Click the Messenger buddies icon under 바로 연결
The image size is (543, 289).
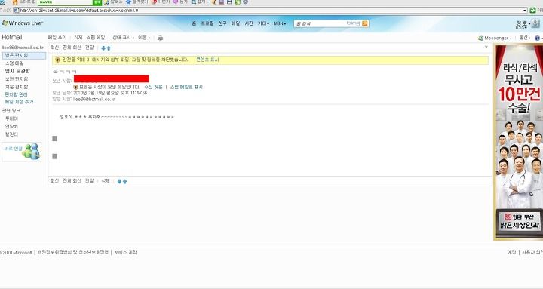pos(31,152)
